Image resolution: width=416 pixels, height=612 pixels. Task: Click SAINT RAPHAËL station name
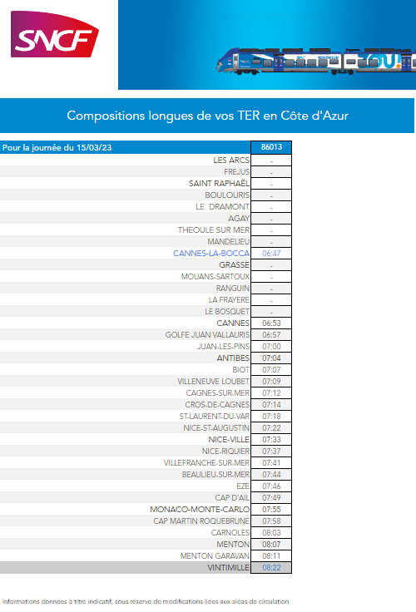[x=219, y=184]
